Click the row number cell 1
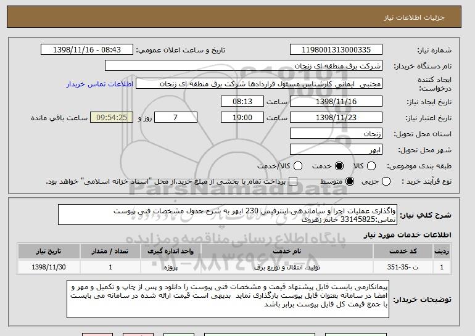 442,267
